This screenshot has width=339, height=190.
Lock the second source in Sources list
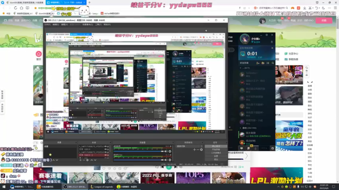pos(108,149)
